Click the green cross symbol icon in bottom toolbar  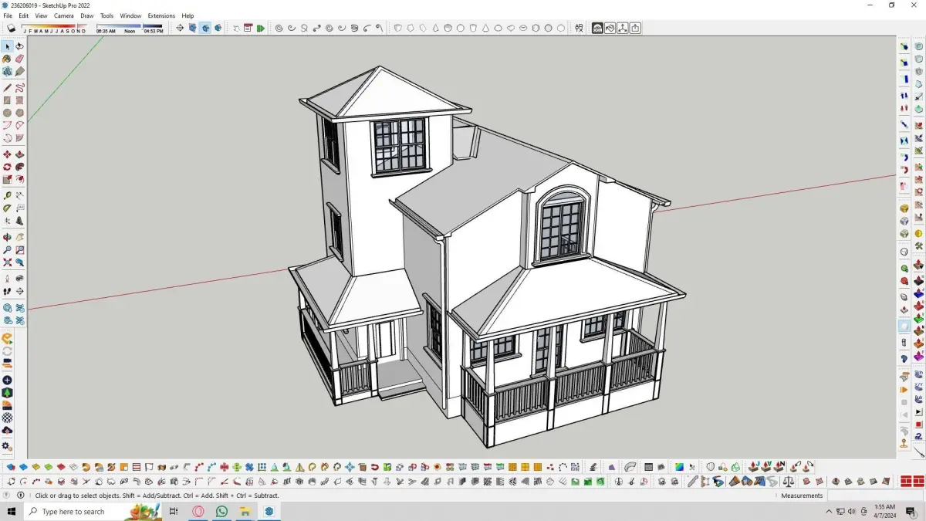point(237,467)
